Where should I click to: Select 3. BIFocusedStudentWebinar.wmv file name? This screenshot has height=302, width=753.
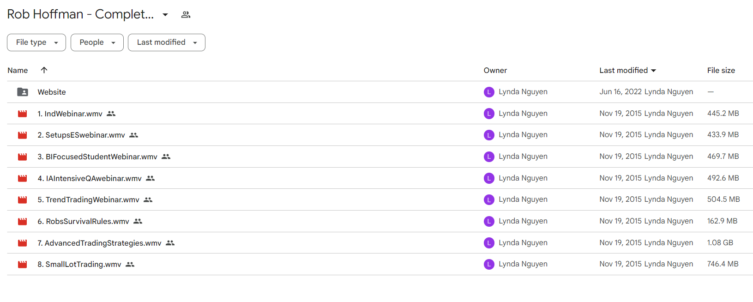[97, 157]
